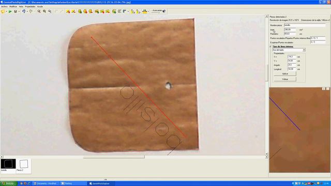
Task: Click the Voltear button
Action: point(285,79)
